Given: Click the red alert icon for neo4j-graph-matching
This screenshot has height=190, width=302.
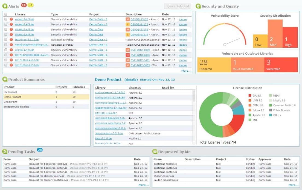Looking at the screenshot, I should coord(11,45).
